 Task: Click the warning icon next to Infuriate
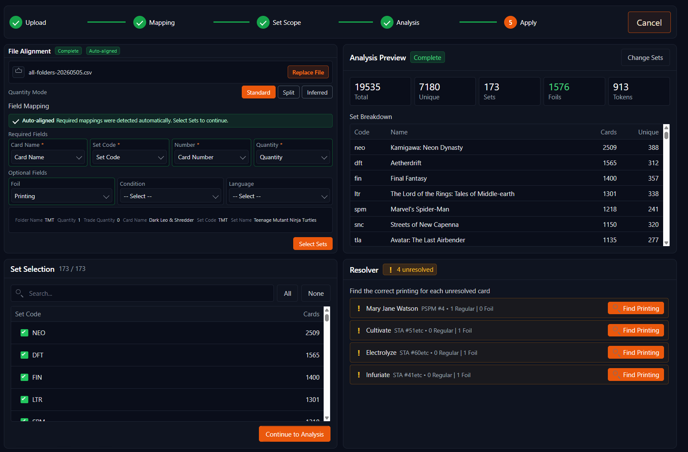359,375
